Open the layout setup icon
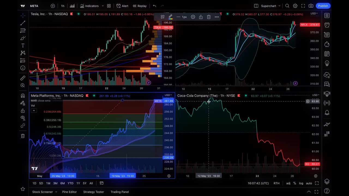The width and height of the screenshot is (349, 196). (256, 6)
